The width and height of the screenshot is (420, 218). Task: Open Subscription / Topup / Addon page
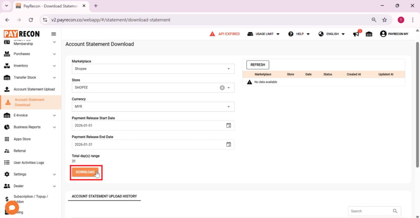tap(30, 199)
